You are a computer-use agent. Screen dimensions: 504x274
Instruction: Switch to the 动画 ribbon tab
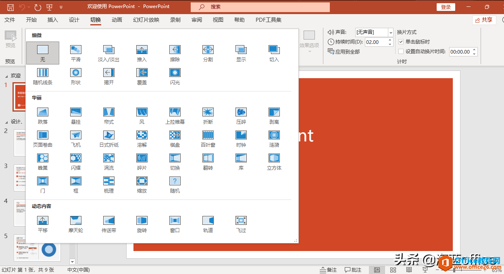click(117, 19)
